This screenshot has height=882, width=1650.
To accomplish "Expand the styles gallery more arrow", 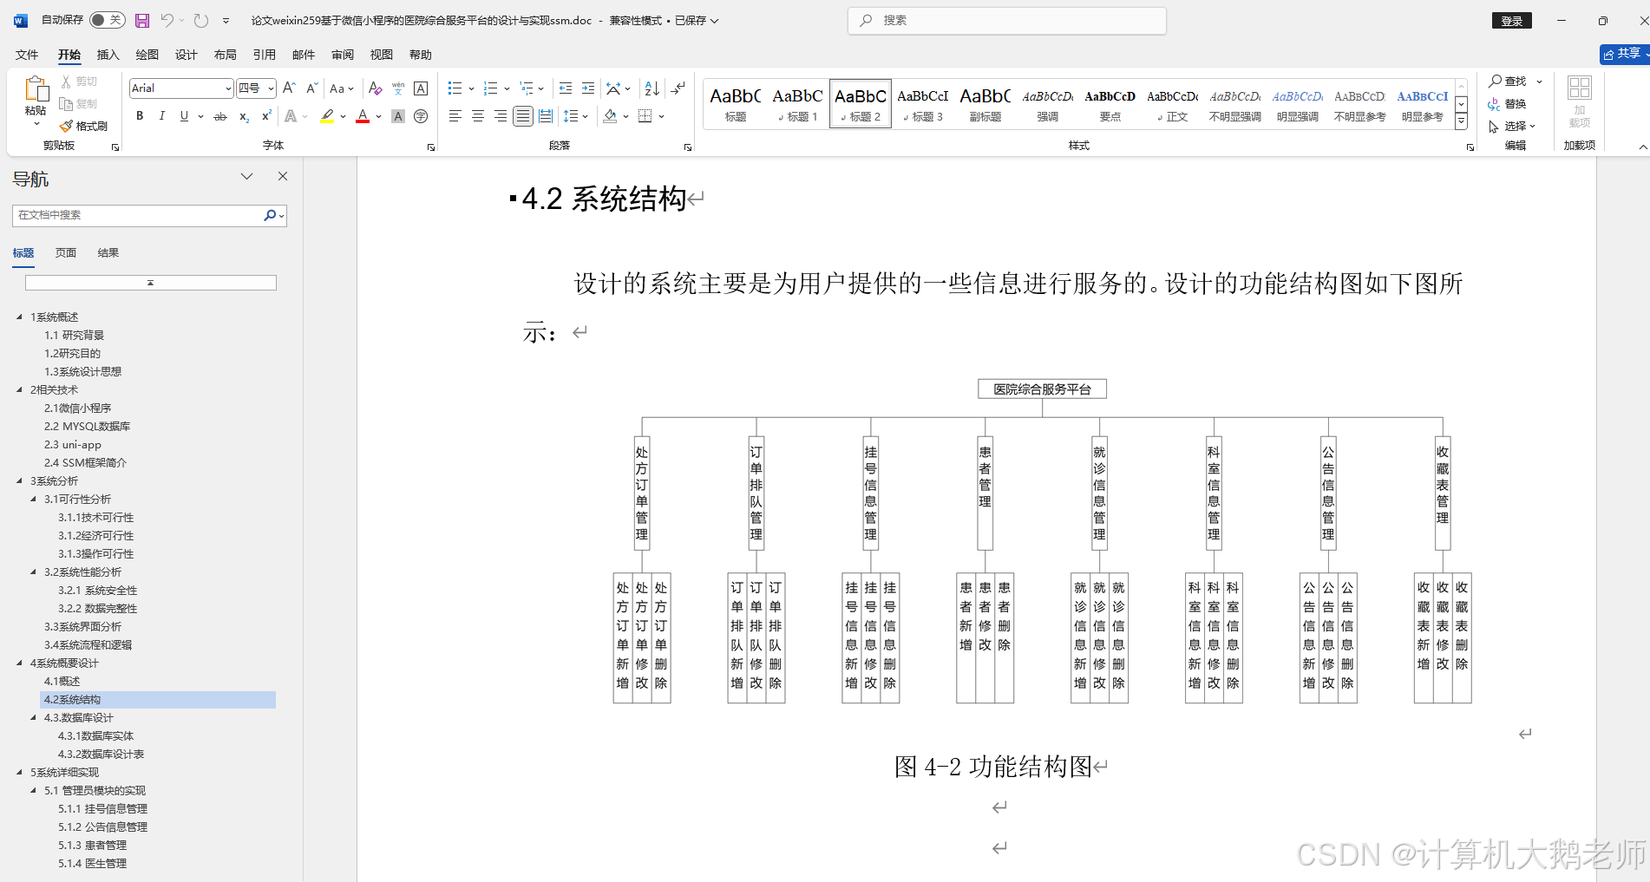I will point(1461,121).
